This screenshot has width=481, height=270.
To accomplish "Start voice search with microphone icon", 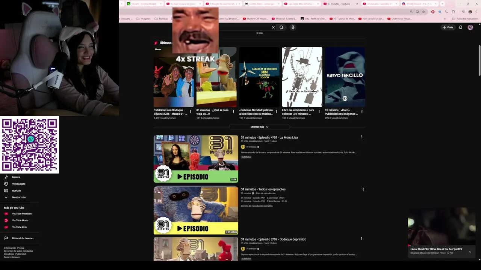I will click(293, 27).
